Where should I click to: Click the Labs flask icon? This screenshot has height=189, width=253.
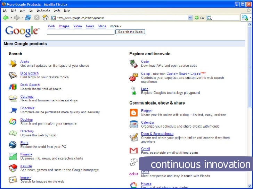pos(134,91)
